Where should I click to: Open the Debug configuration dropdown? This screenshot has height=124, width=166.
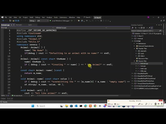click(33, 21)
